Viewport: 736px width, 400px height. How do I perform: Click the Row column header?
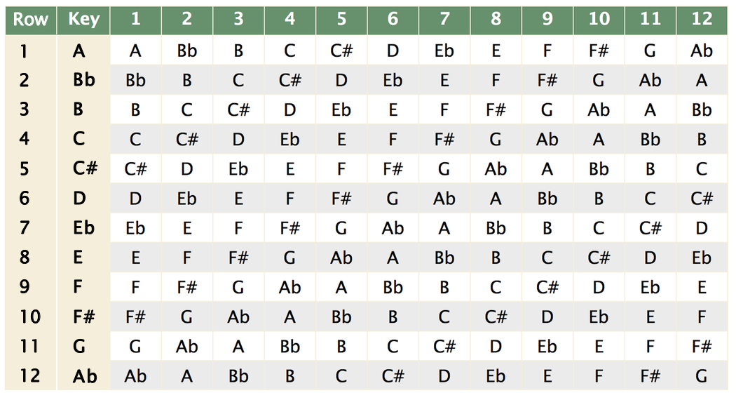[x=31, y=20]
